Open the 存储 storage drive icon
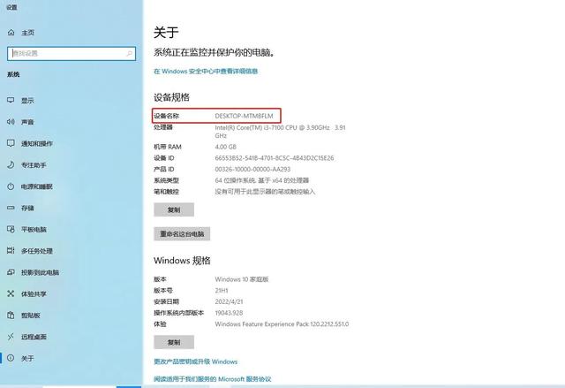This screenshot has height=388, width=565. tap(11, 208)
